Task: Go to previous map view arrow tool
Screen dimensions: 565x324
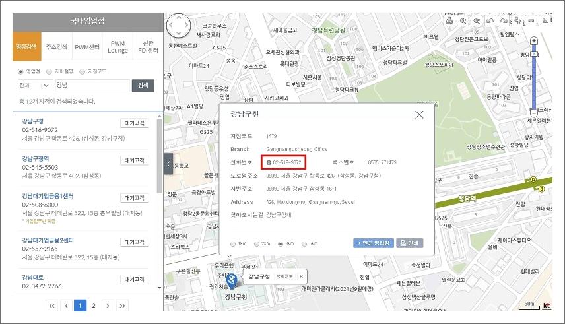Action: coord(490,20)
